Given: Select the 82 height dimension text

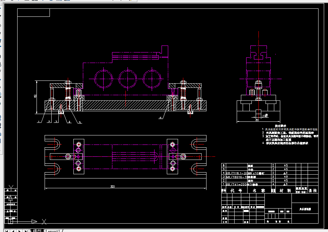Looking at the screenshot, I should (35, 96).
